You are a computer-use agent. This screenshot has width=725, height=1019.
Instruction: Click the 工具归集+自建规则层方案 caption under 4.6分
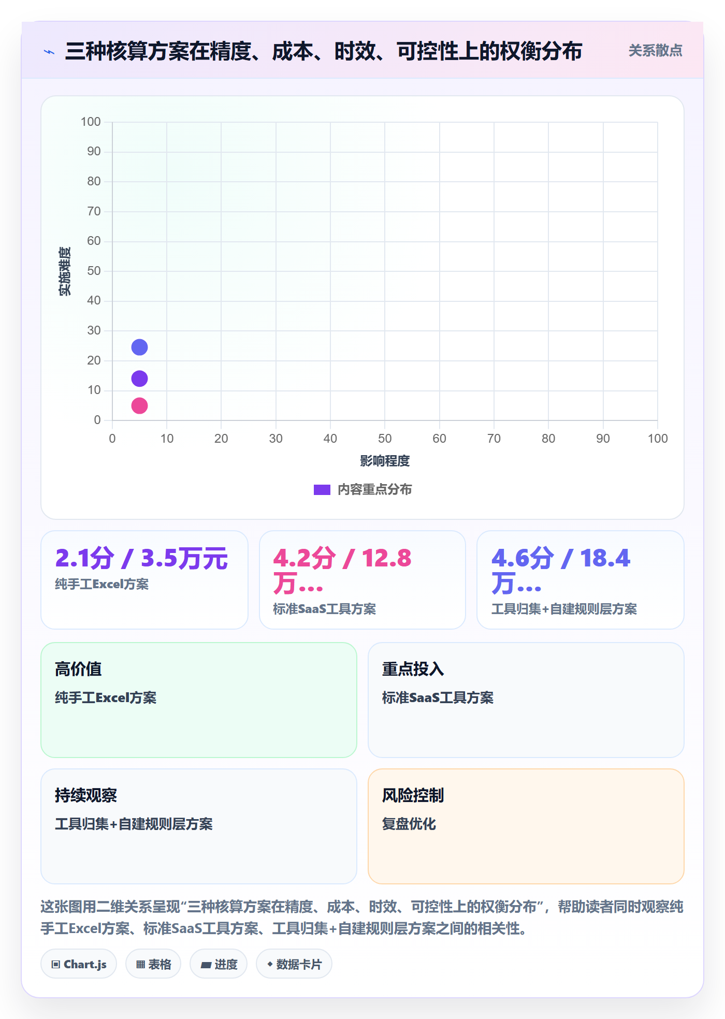(x=564, y=609)
